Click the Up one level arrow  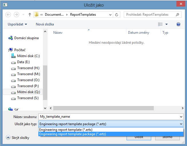tap(30, 15)
